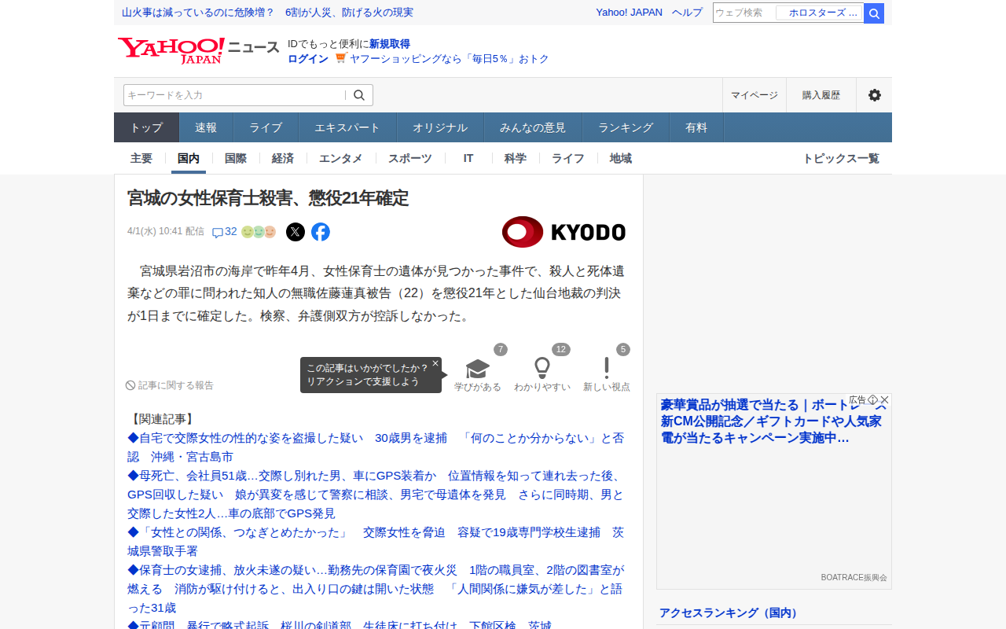
Task: Open the Yahoo! JAPAN top link
Action: 629,13
